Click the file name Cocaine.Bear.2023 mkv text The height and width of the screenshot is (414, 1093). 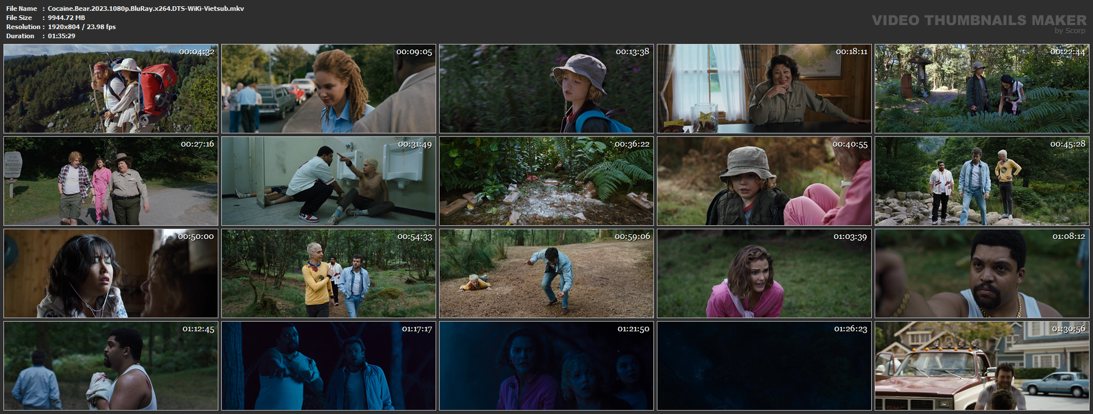[x=146, y=9]
